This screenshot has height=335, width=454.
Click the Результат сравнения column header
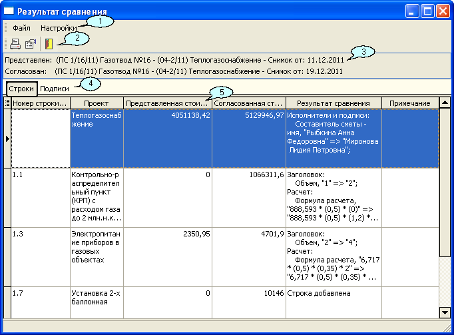(x=333, y=103)
